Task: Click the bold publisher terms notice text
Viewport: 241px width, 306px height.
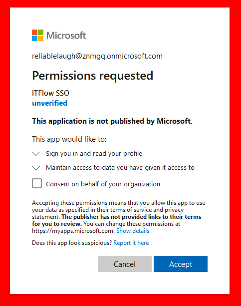Action: click(117, 220)
